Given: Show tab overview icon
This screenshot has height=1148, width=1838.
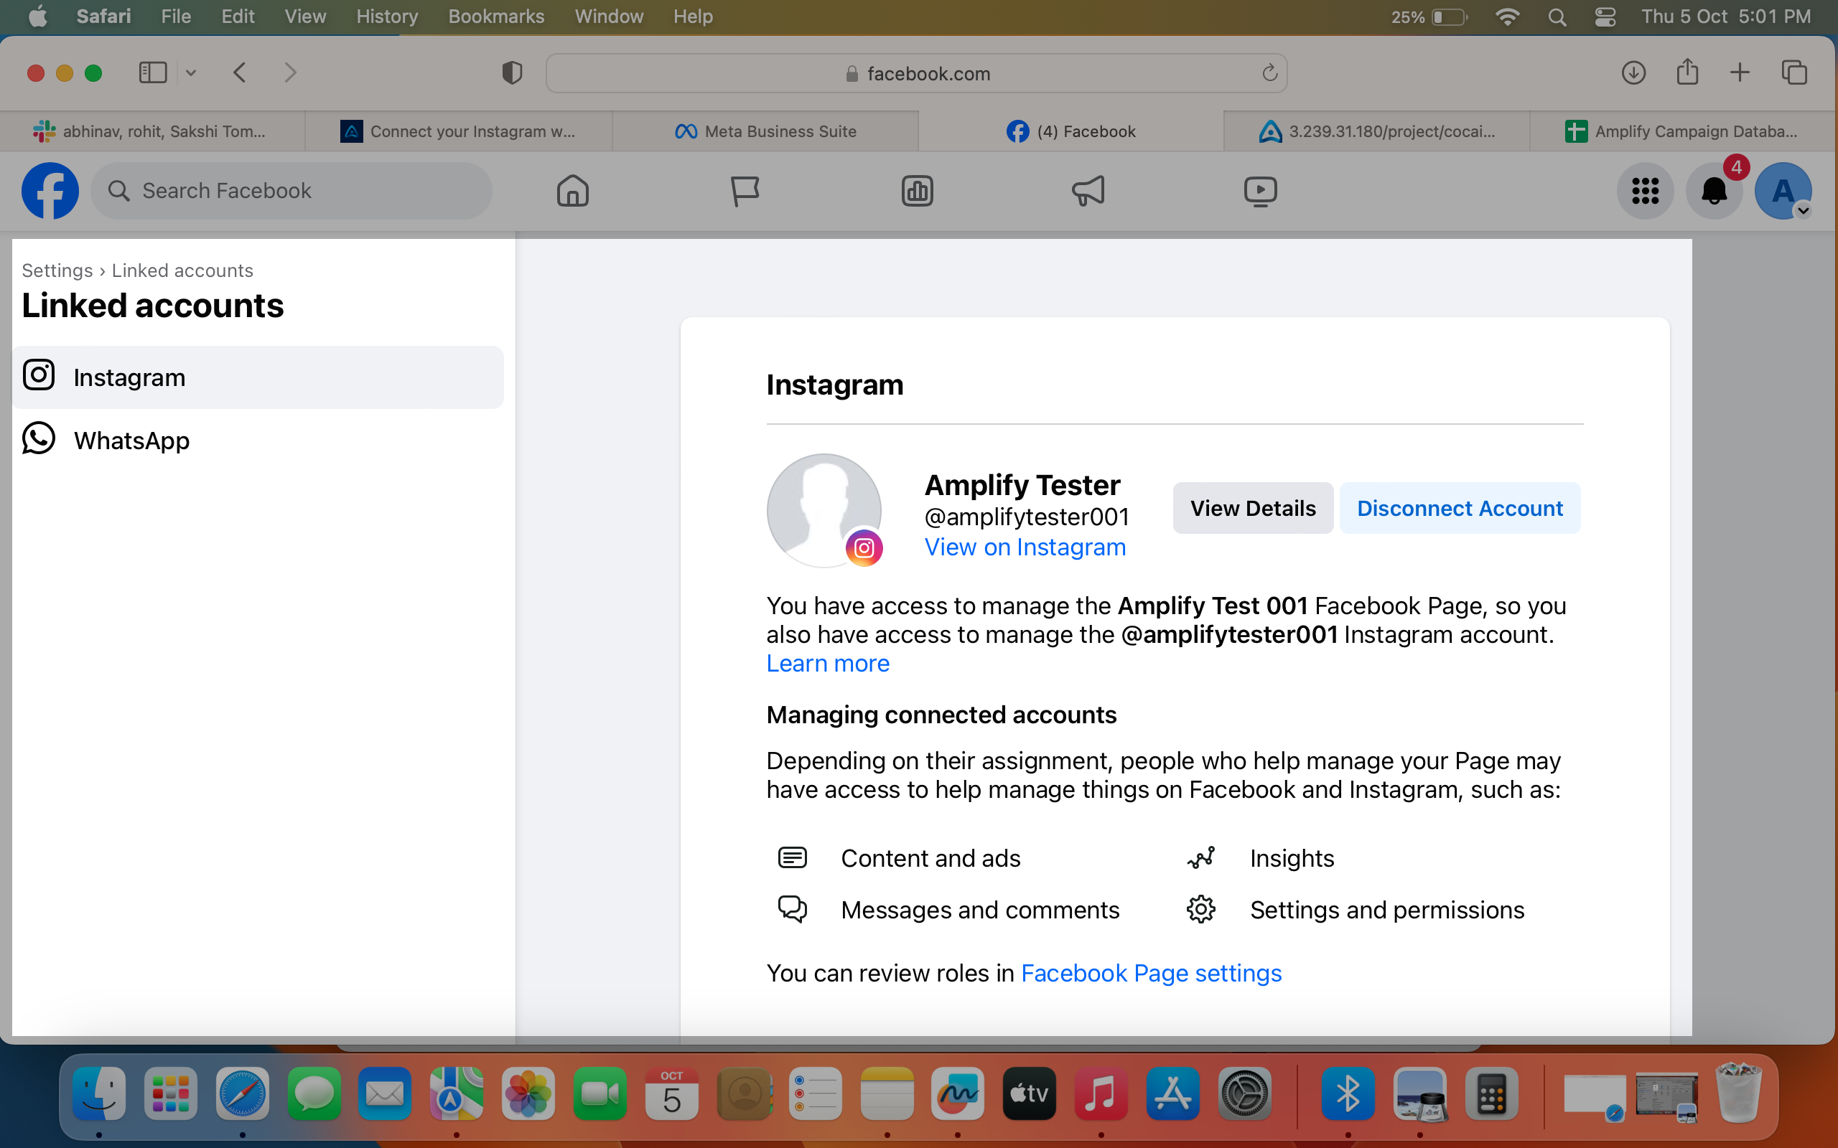Looking at the screenshot, I should (x=1794, y=73).
